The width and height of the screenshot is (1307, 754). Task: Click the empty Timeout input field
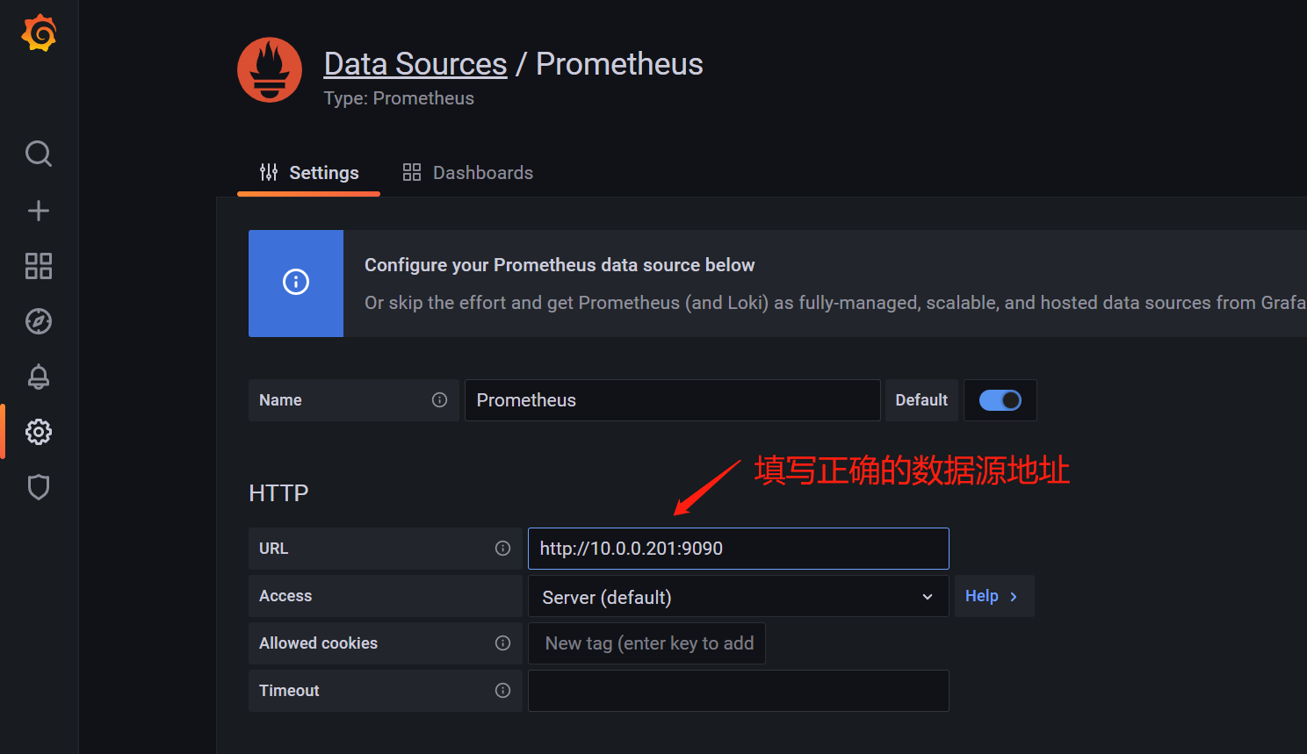coord(738,691)
